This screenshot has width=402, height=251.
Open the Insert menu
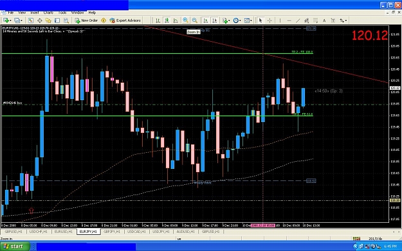point(35,13)
